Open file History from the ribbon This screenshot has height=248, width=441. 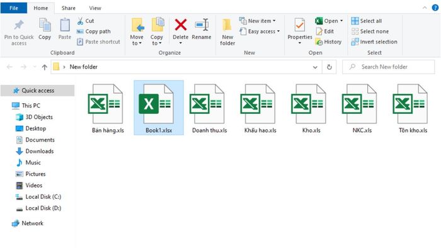point(328,42)
